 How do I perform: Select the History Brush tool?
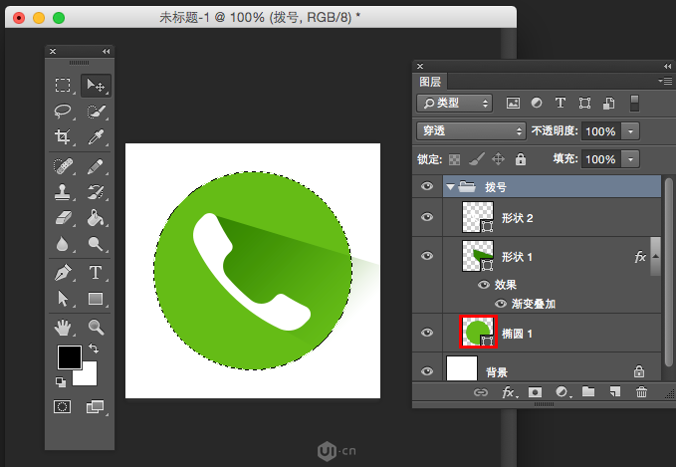point(96,192)
